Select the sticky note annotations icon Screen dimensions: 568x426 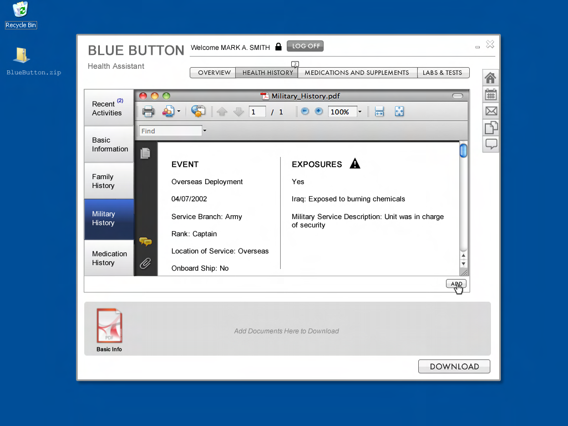(145, 241)
